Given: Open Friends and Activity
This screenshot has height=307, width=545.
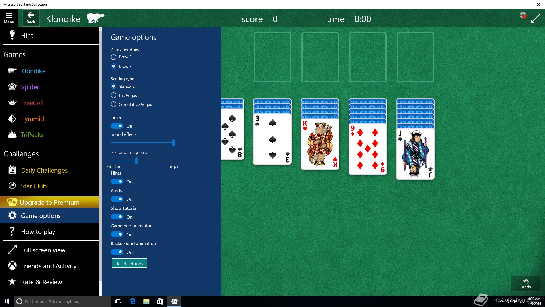Looking at the screenshot, I should (x=49, y=266).
